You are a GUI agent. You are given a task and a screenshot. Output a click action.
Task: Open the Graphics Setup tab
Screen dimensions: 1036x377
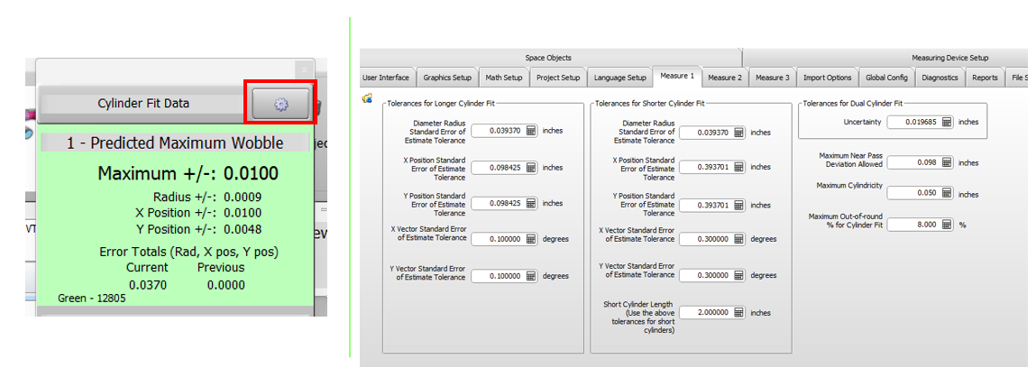447,78
